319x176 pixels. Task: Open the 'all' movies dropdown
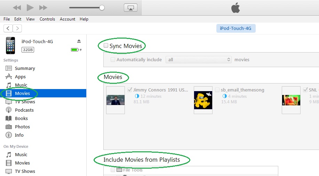[x=199, y=59]
